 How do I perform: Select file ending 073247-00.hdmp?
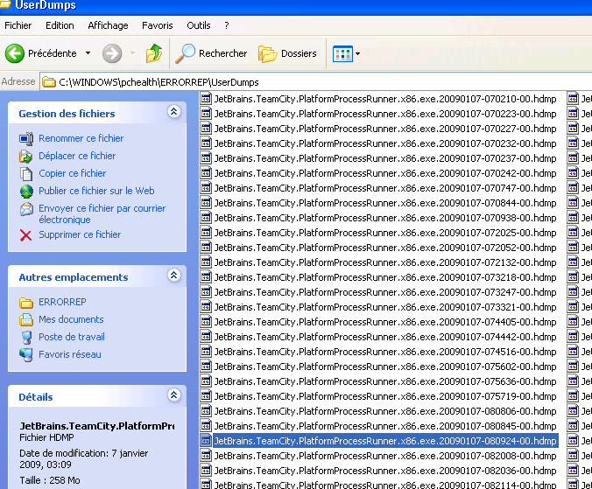[x=385, y=292]
